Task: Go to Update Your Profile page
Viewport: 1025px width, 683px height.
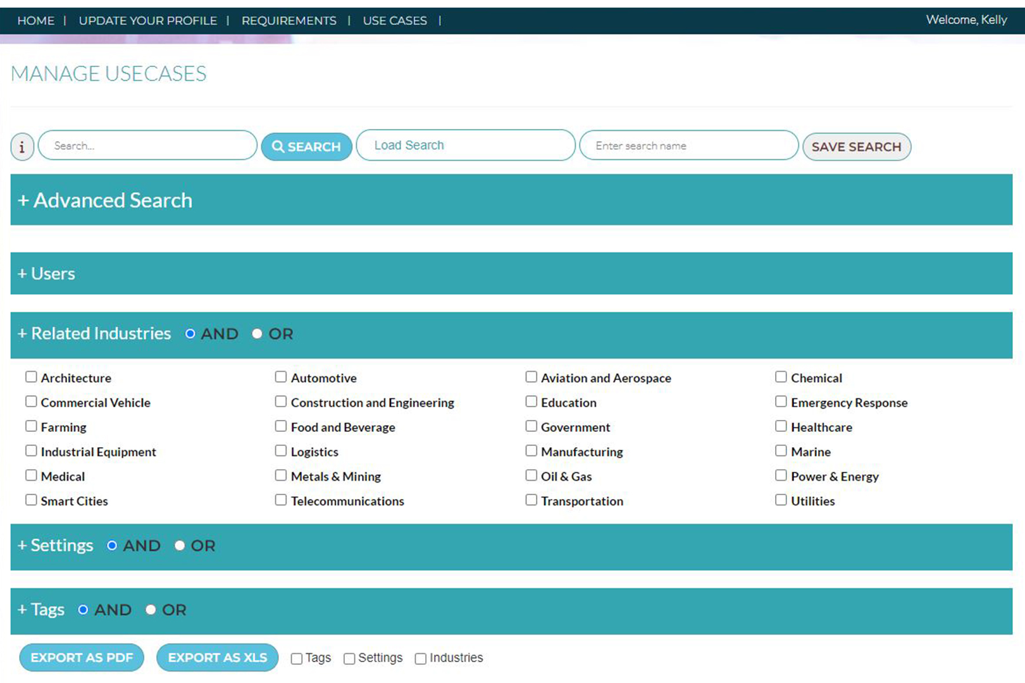Action: point(147,21)
